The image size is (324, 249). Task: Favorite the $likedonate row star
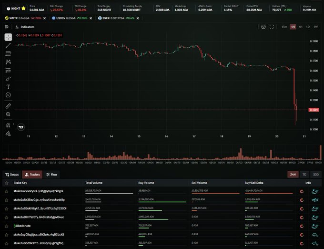coord(7,226)
